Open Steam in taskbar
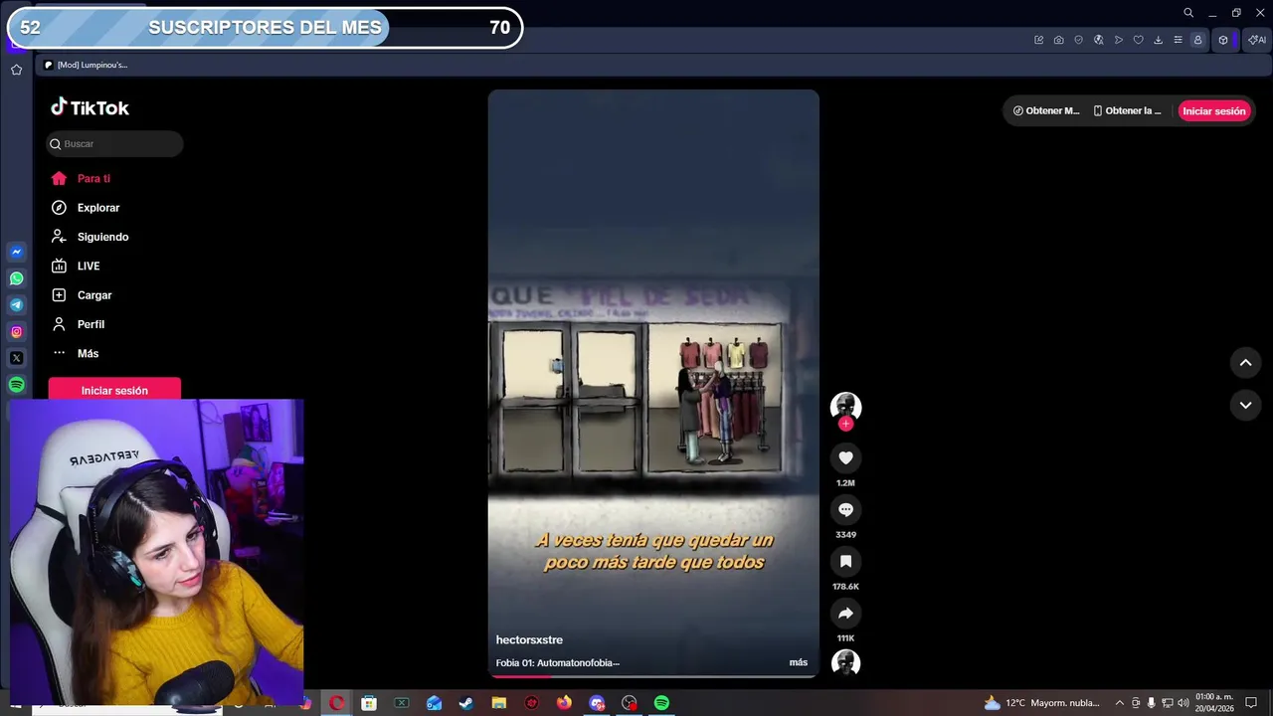 pyautogui.click(x=465, y=703)
